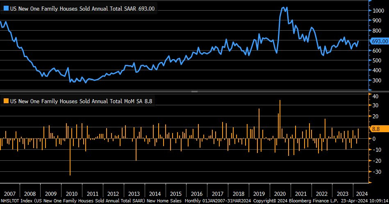Select the 2020 year label on the time axis
The width and height of the screenshot is (389, 204).
pyautogui.click(x=280, y=194)
